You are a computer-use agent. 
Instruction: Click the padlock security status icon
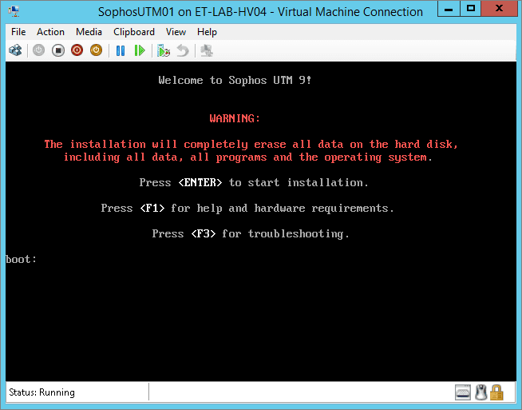point(496,392)
